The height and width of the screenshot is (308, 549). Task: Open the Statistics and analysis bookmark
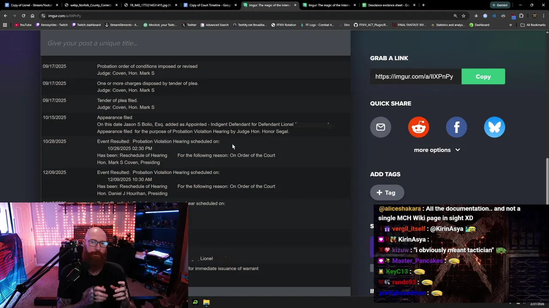[448, 25]
